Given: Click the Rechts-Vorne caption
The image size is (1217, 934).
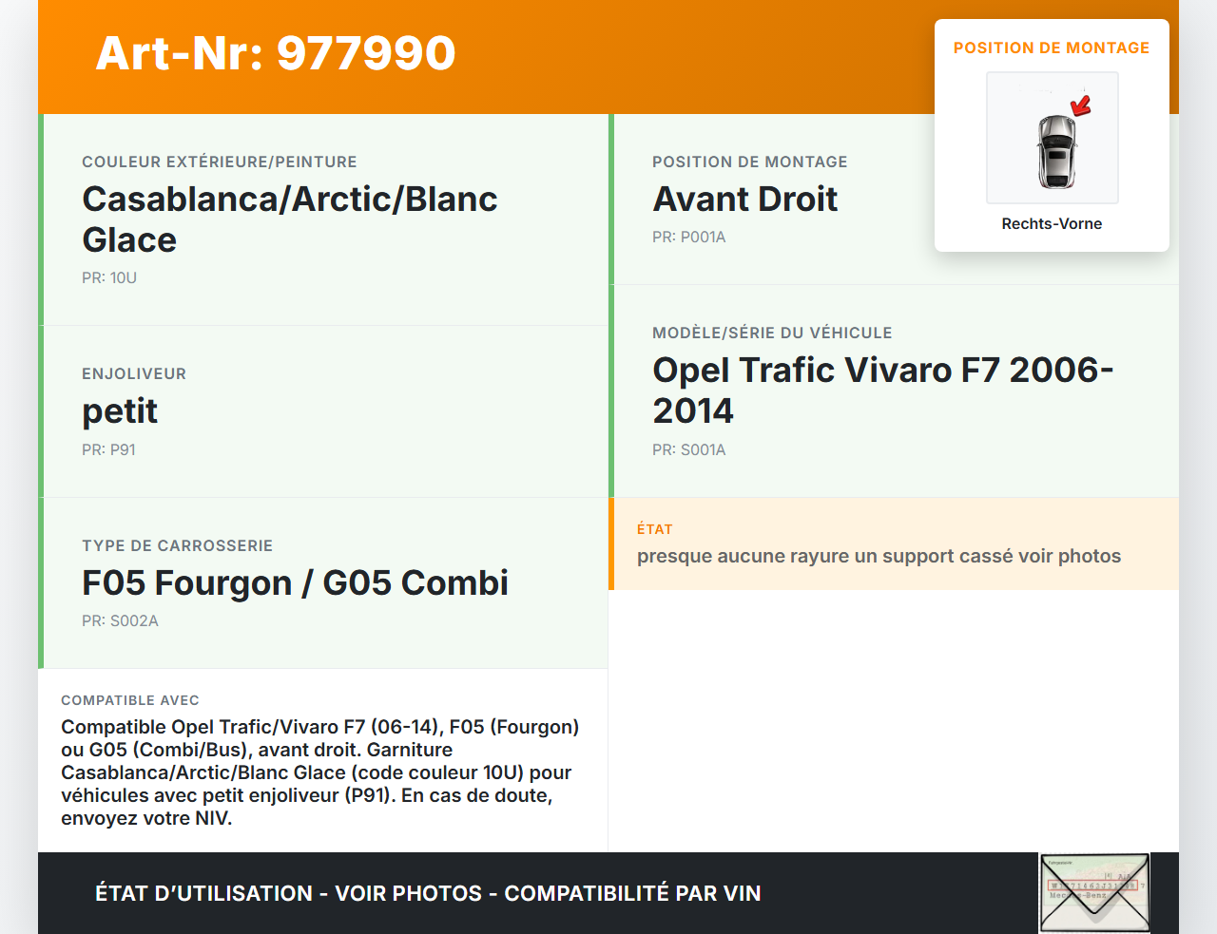Looking at the screenshot, I should (x=1052, y=223).
